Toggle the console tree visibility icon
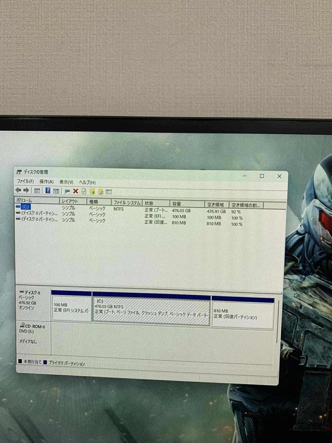 [x=37, y=191]
